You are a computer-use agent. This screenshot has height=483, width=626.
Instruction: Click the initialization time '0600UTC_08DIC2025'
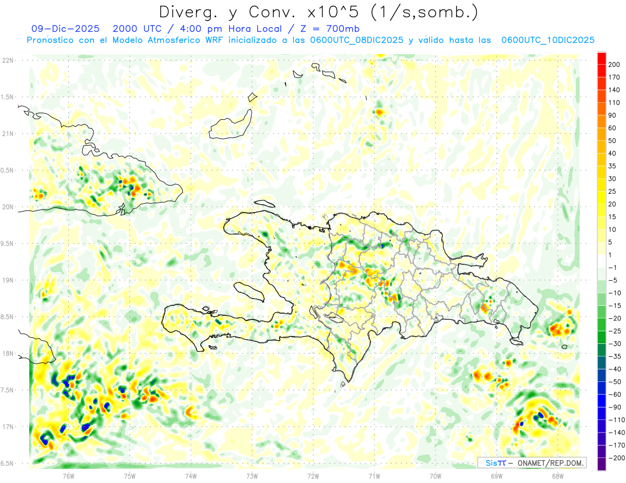pos(356,40)
